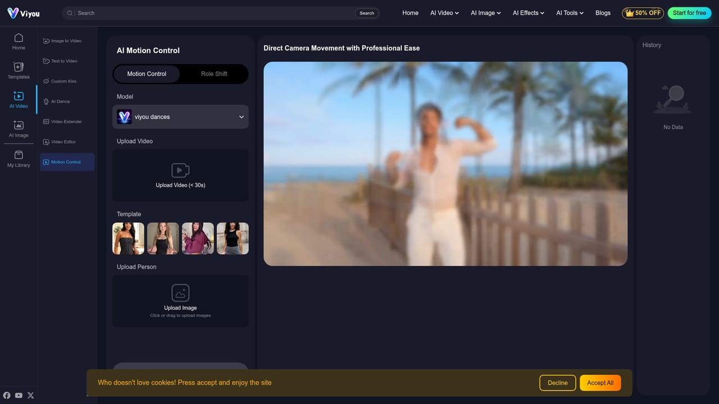
Task: Visit the Facebook page icon
Action: tap(7, 396)
